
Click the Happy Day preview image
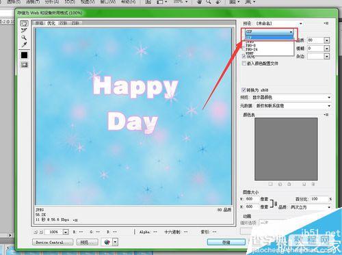[x=133, y=116]
